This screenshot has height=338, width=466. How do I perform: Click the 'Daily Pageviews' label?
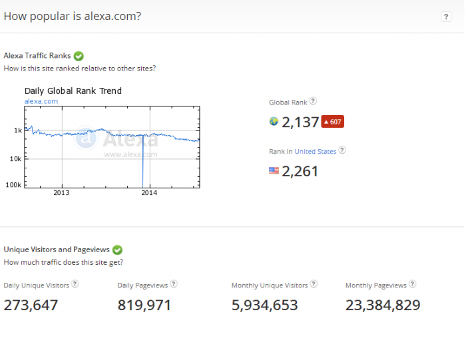coord(142,285)
